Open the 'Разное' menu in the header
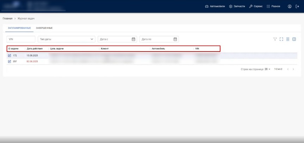304x143 pixels. point(273,6)
